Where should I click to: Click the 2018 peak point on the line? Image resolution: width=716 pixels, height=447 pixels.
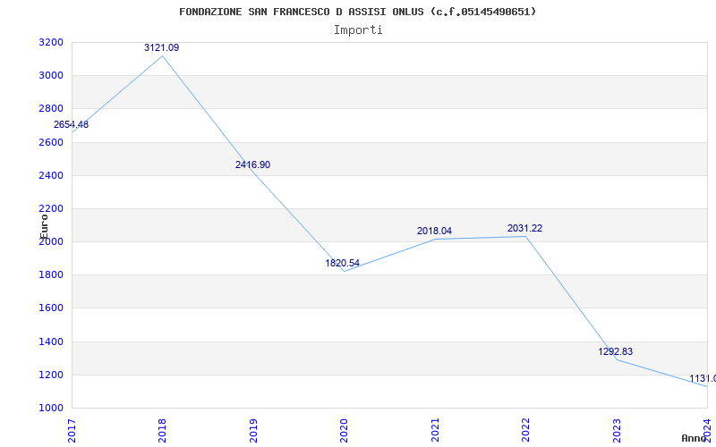(163, 55)
